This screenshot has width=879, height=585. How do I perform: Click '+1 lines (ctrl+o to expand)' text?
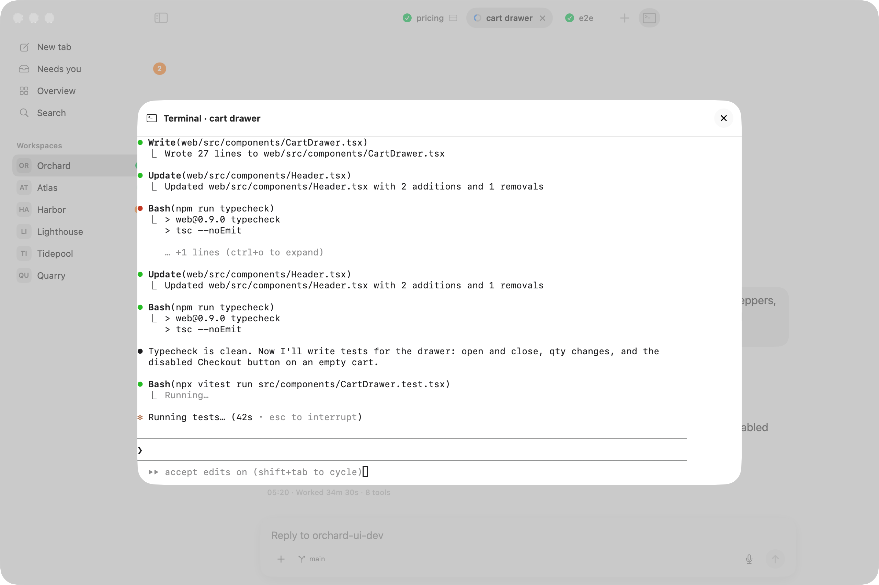[249, 253]
